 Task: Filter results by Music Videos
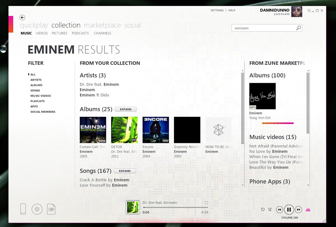click(41, 96)
